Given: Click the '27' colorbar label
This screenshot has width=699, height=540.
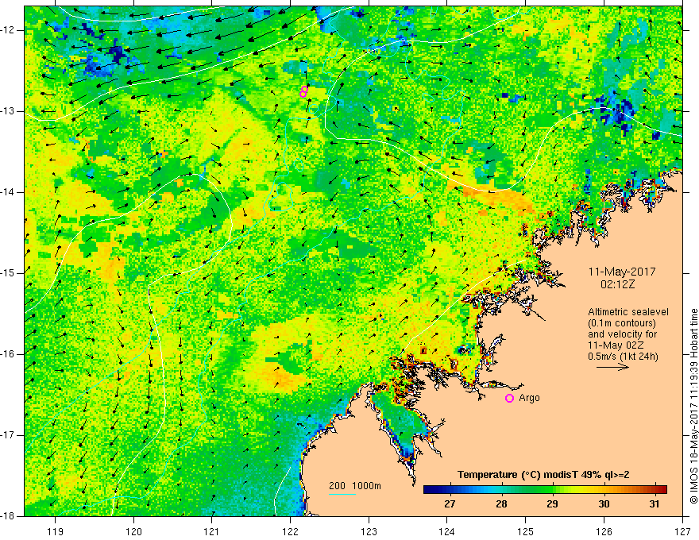Looking at the screenshot, I should [450, 504].
